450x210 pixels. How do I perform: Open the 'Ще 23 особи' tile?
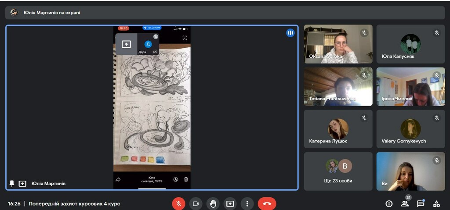click(x=338, y=171)
